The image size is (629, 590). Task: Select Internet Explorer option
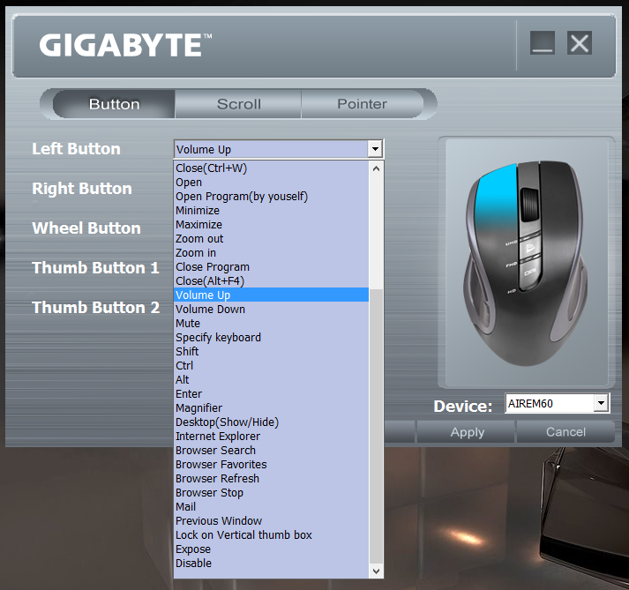click(x=271, y=436)
